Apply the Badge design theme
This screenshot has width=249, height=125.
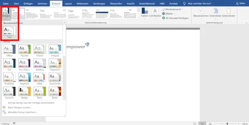24,92
